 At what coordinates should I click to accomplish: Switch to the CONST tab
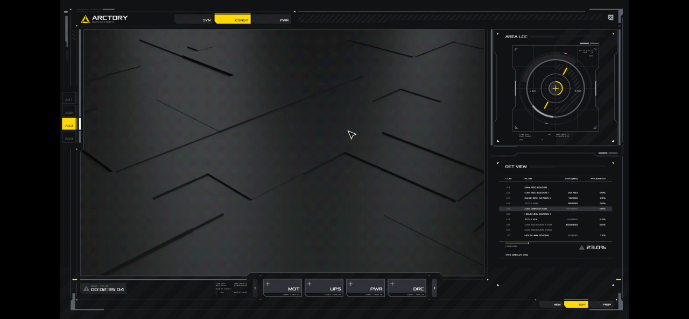click(233, 19)
